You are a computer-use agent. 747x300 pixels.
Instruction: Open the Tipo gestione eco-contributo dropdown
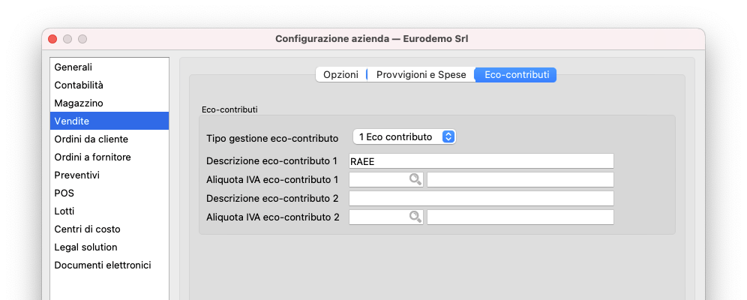[404, 136]
